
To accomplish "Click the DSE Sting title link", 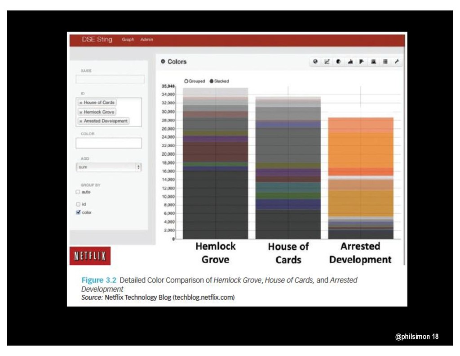I will pyautogui.click(x=97, y=40).
